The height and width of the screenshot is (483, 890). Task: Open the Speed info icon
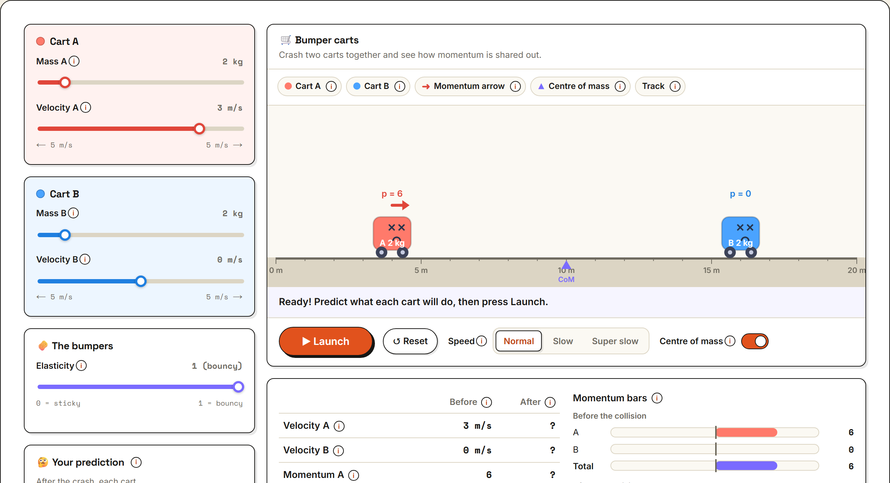point(481,341)
